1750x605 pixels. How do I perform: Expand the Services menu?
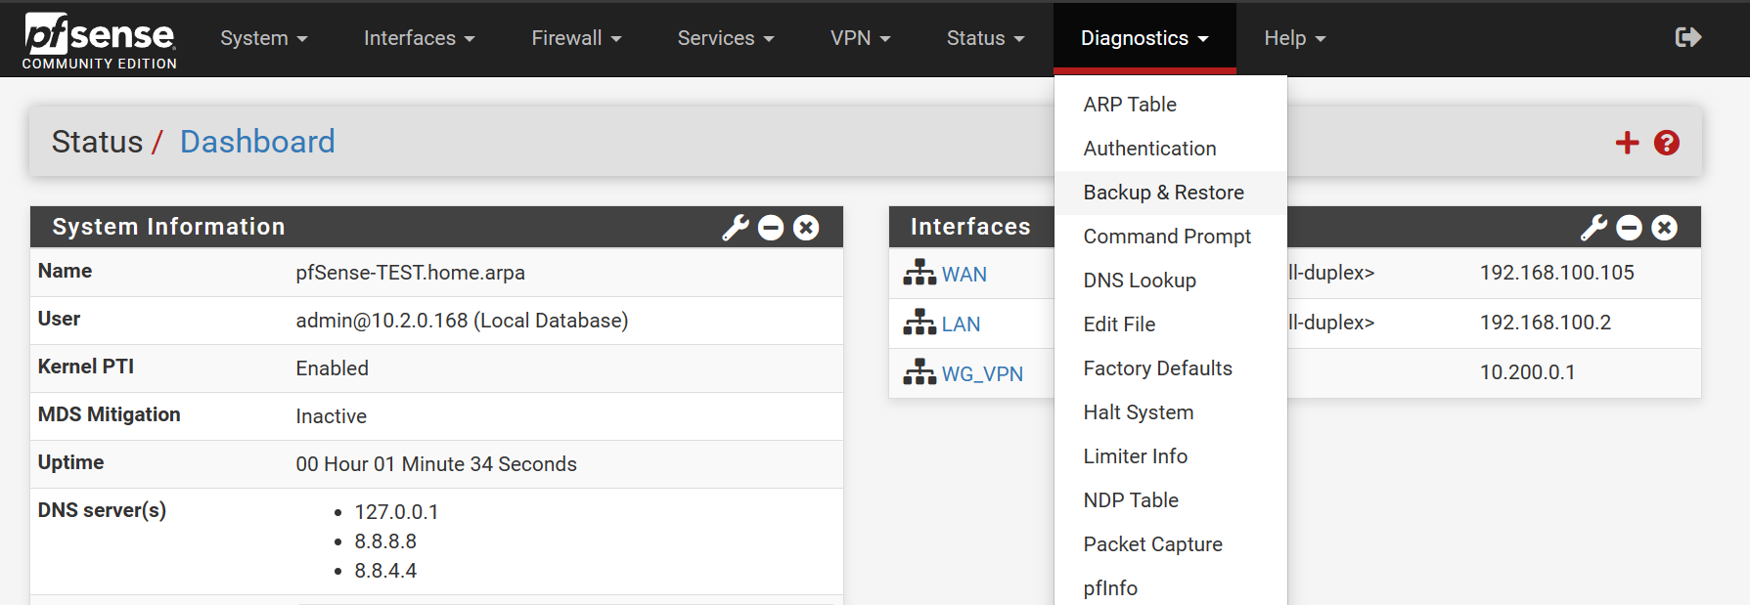click(726, 38)
